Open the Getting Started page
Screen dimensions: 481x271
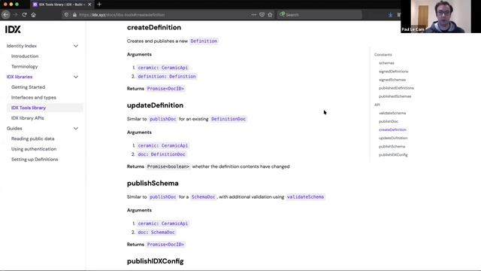(29, 87)
